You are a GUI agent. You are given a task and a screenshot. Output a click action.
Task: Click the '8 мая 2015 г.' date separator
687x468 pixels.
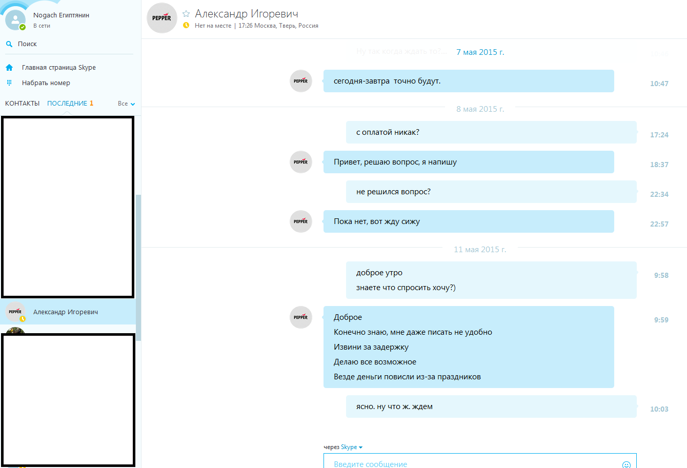click(480, 109)
